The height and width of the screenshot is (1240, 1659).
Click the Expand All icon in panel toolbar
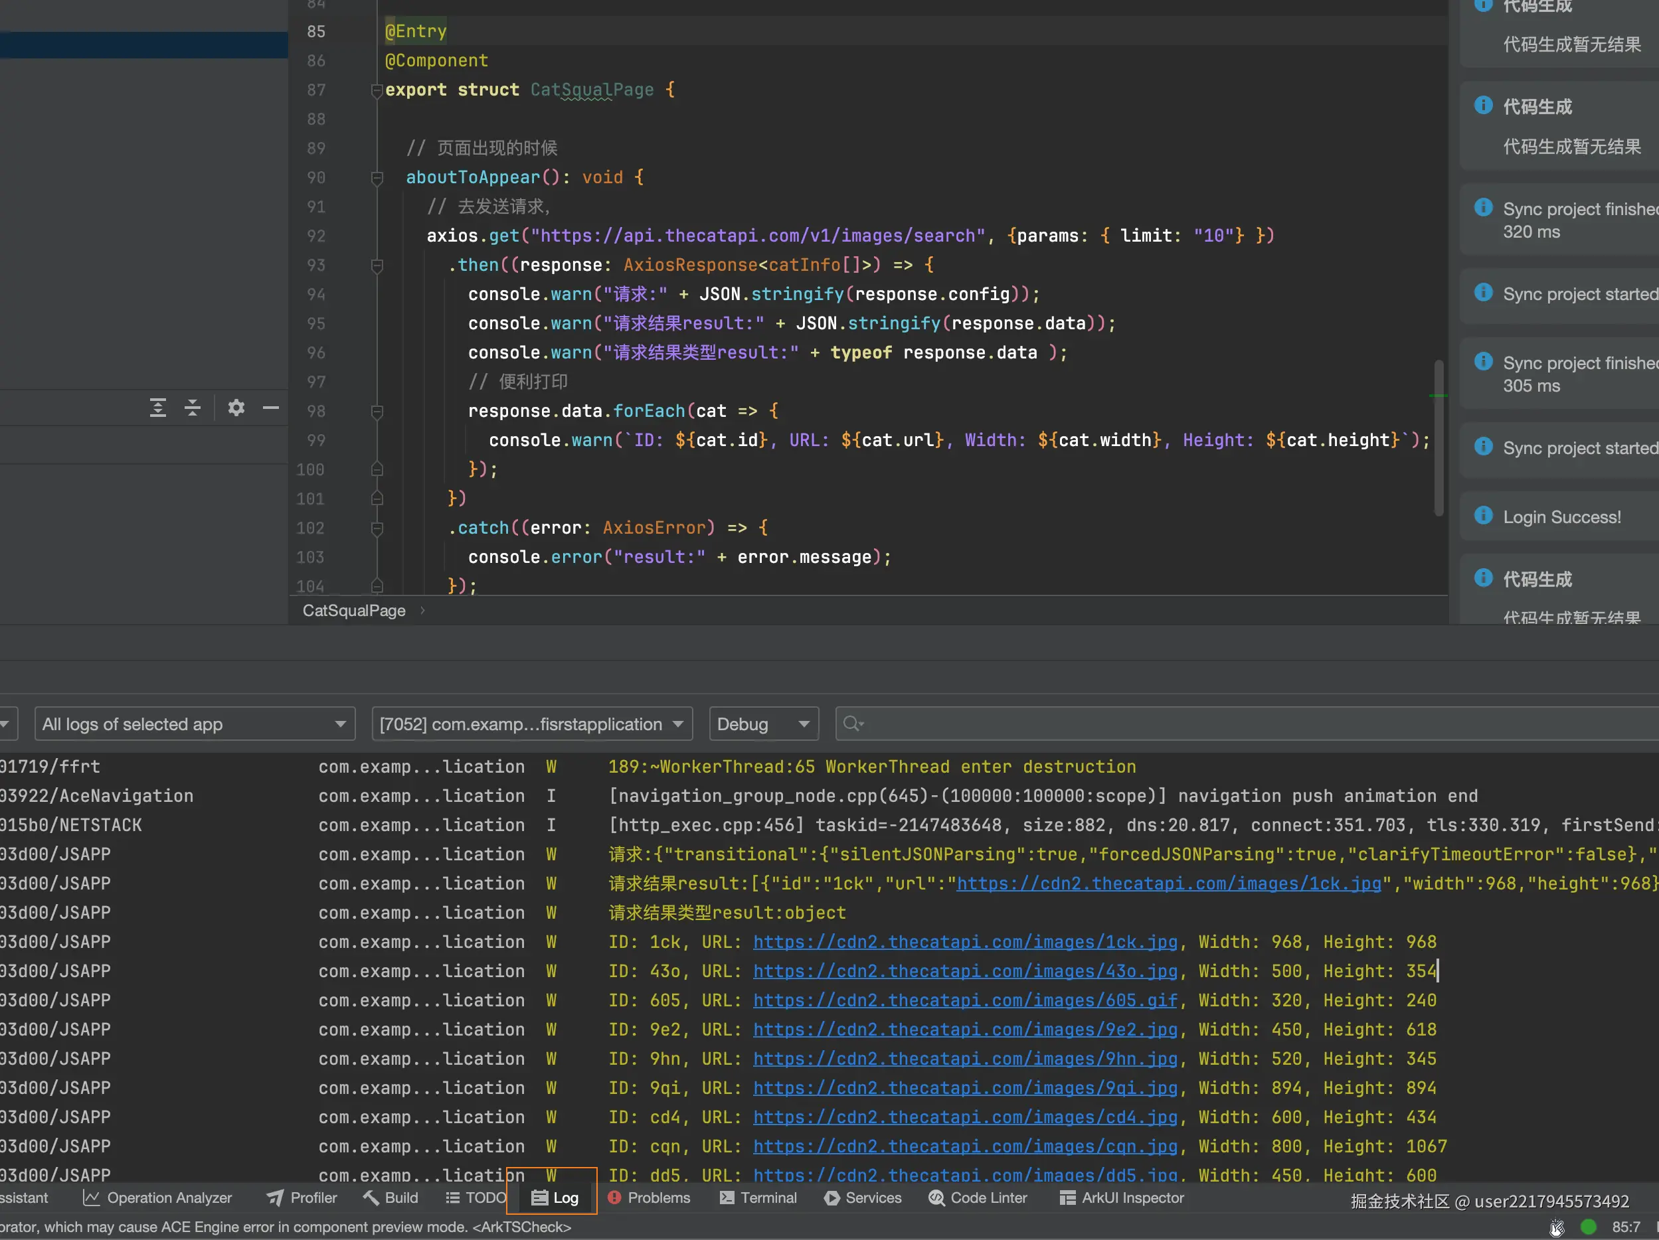157,408
